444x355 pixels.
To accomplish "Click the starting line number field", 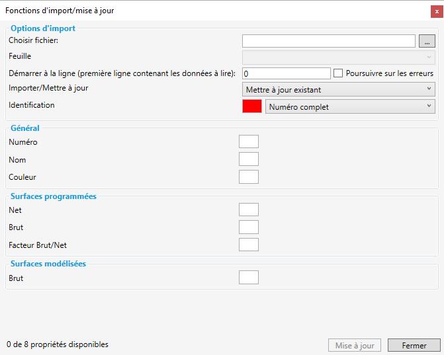I will [287, 73].
